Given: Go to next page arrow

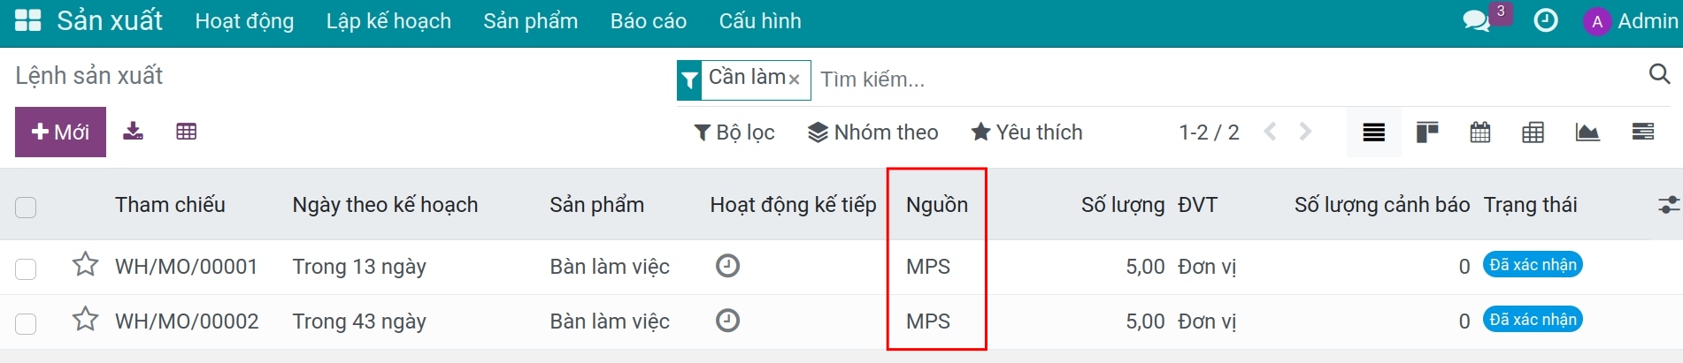Looking at the screenshot, I should click(1305, 132).
